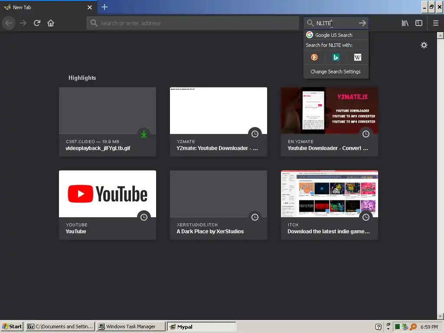Reload the current page

coord(37,23)
